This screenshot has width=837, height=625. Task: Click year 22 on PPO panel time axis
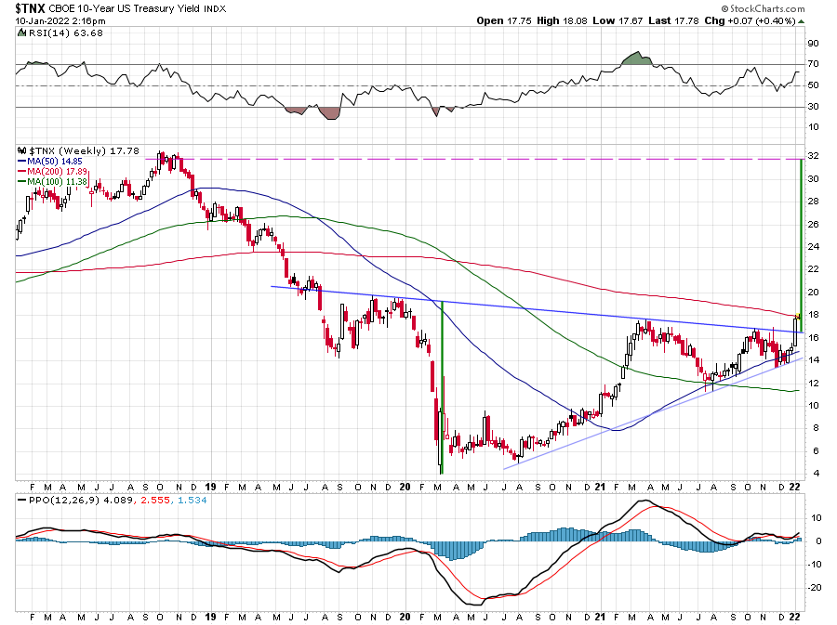click(x=795, y=617)
